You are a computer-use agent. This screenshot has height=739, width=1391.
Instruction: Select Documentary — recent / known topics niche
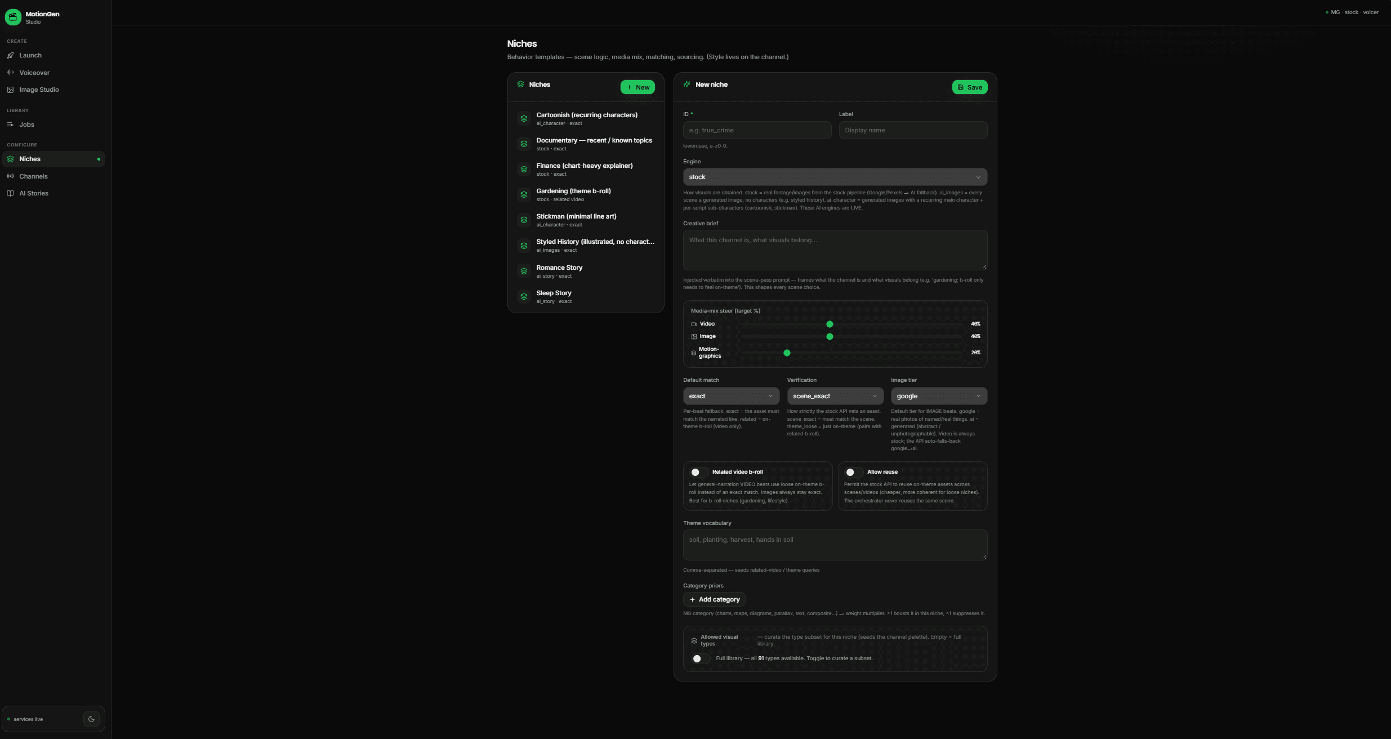tap(586, 144)
